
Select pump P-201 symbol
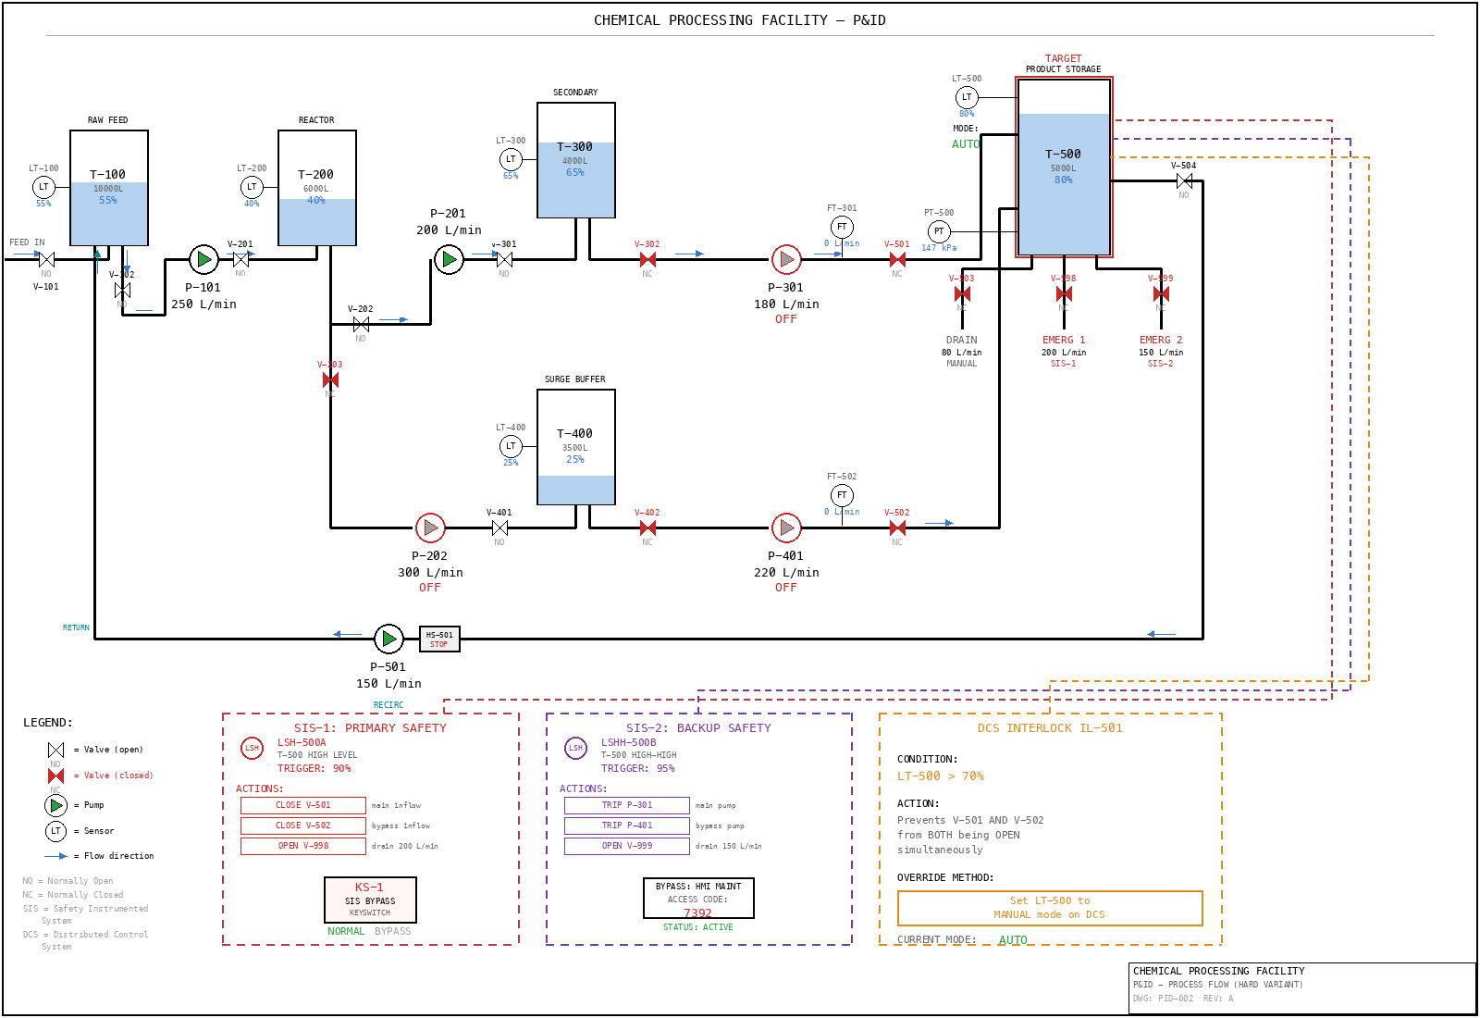(449, 260)
